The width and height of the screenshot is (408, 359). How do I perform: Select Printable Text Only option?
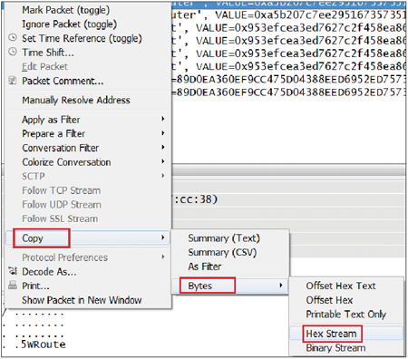346,315
